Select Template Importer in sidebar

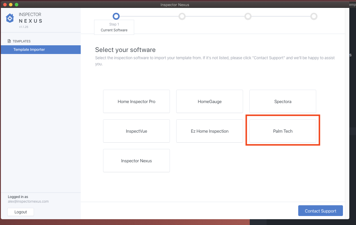click(29, 50)
